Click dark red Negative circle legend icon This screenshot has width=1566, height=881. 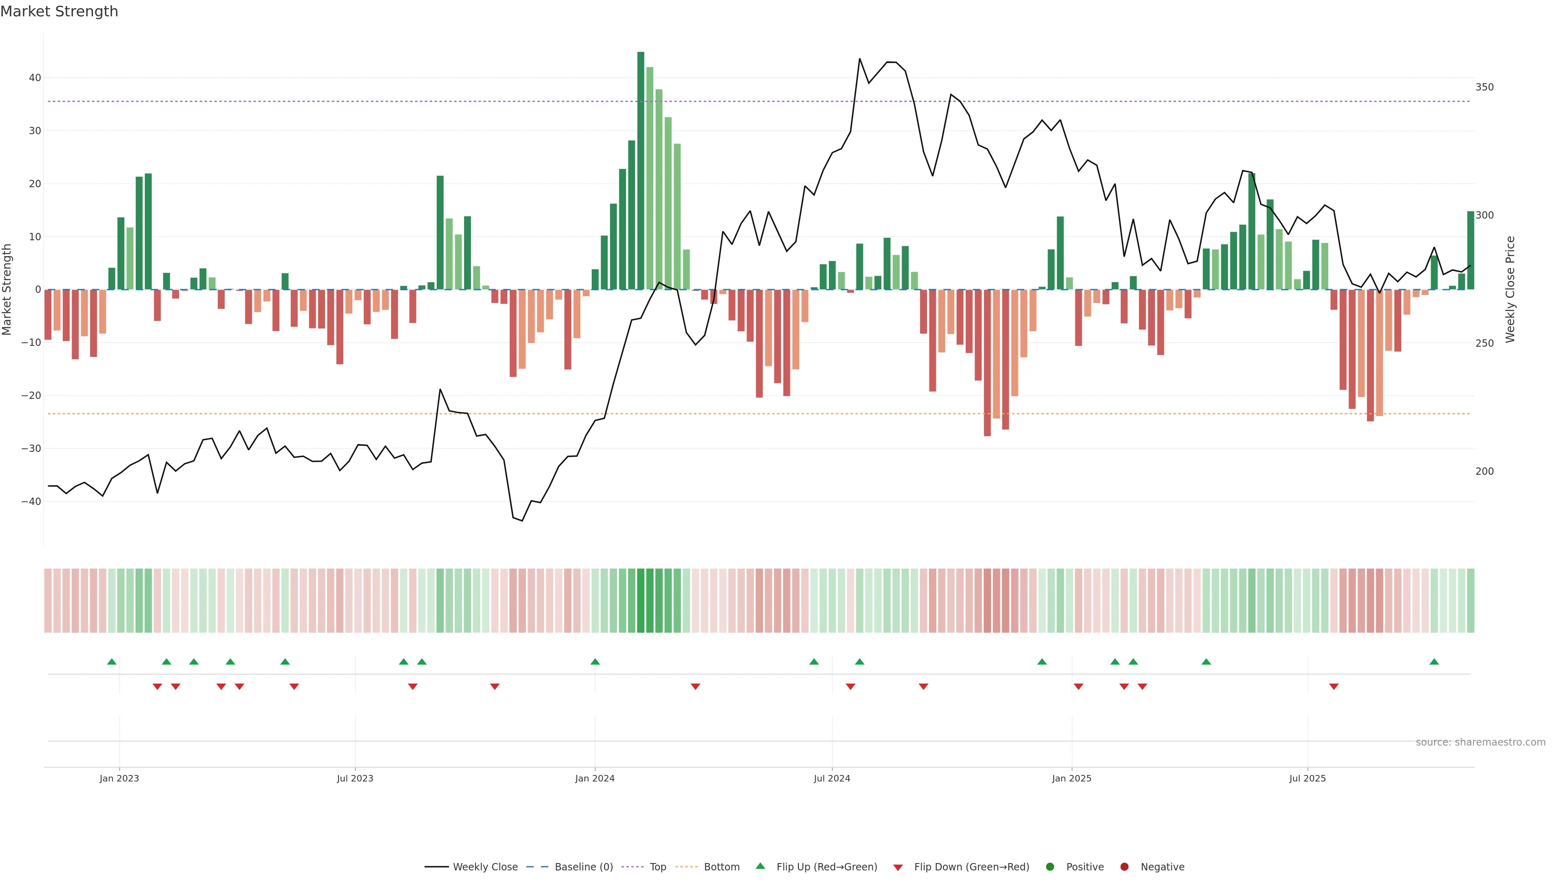(x=1124, y=867)
